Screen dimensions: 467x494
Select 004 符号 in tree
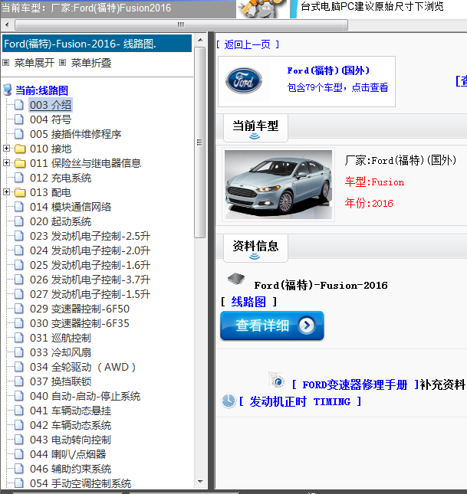pyautogui.click(x=51, y=119)
